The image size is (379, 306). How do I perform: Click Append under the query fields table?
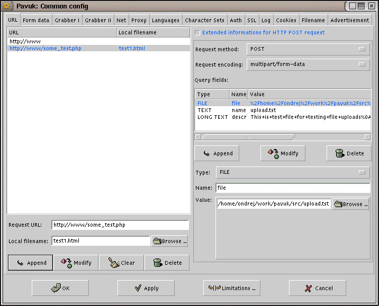coord(216,153)
